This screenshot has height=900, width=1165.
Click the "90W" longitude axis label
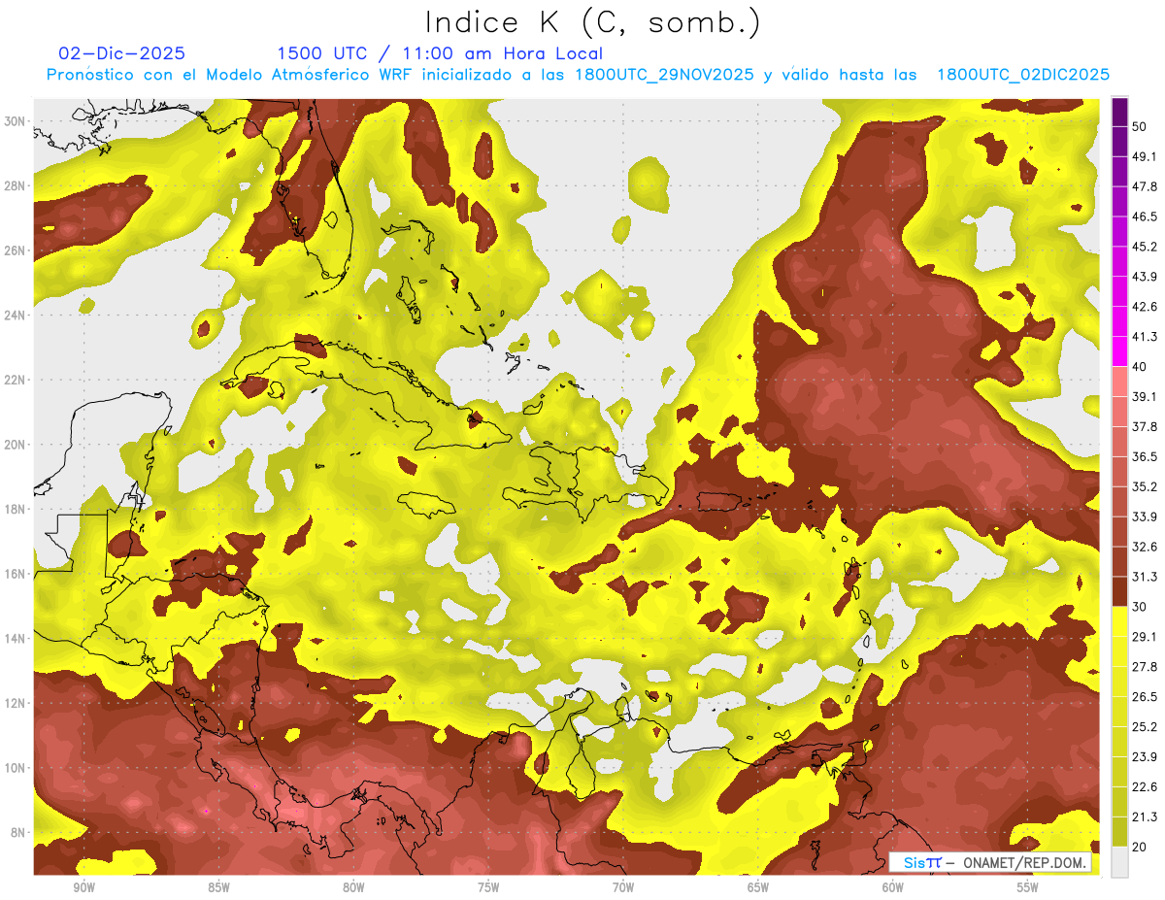tap(83, 887)
